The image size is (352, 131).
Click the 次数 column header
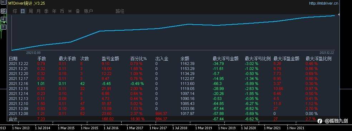coord(85,59)
